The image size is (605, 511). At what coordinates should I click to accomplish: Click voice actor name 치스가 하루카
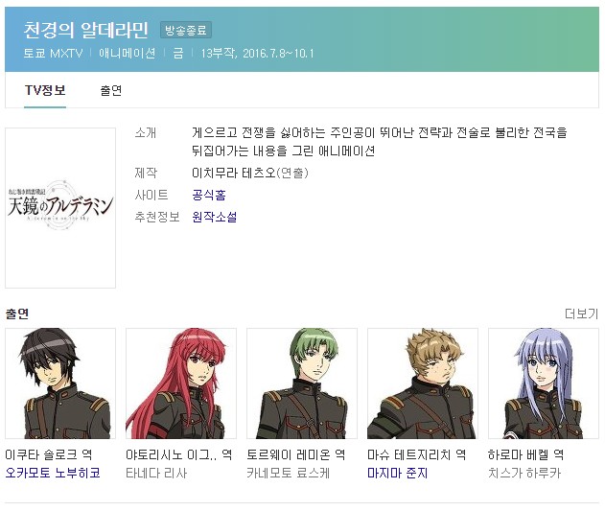click(524, 473)
